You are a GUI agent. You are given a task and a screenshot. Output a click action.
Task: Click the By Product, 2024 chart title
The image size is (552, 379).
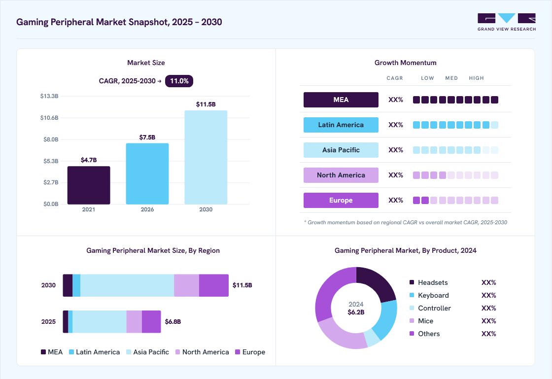point(406,250)
